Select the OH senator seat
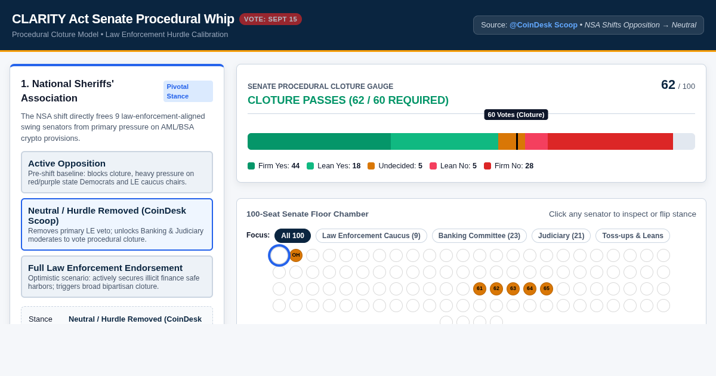Viewport: 716px width, 376px height. pyautogui.click(x=296, y=255)
